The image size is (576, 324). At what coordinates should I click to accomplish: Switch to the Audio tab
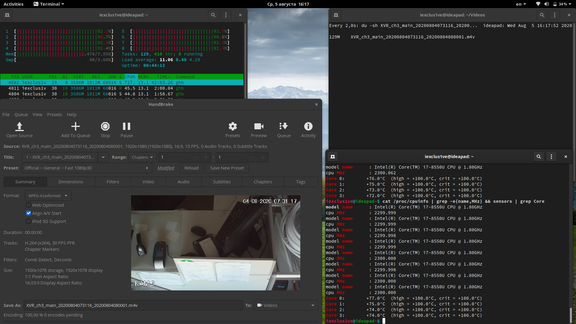click(x=184, y=182)
